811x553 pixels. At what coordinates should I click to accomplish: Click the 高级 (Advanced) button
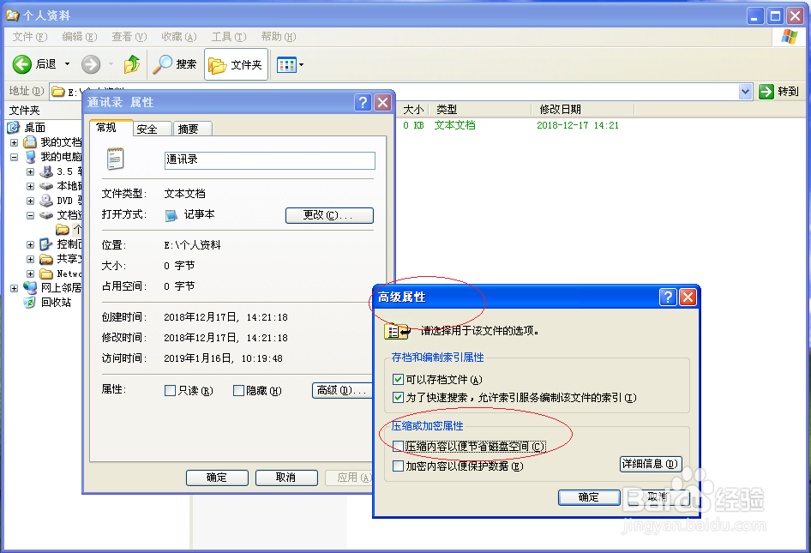(x=342, y=391)
